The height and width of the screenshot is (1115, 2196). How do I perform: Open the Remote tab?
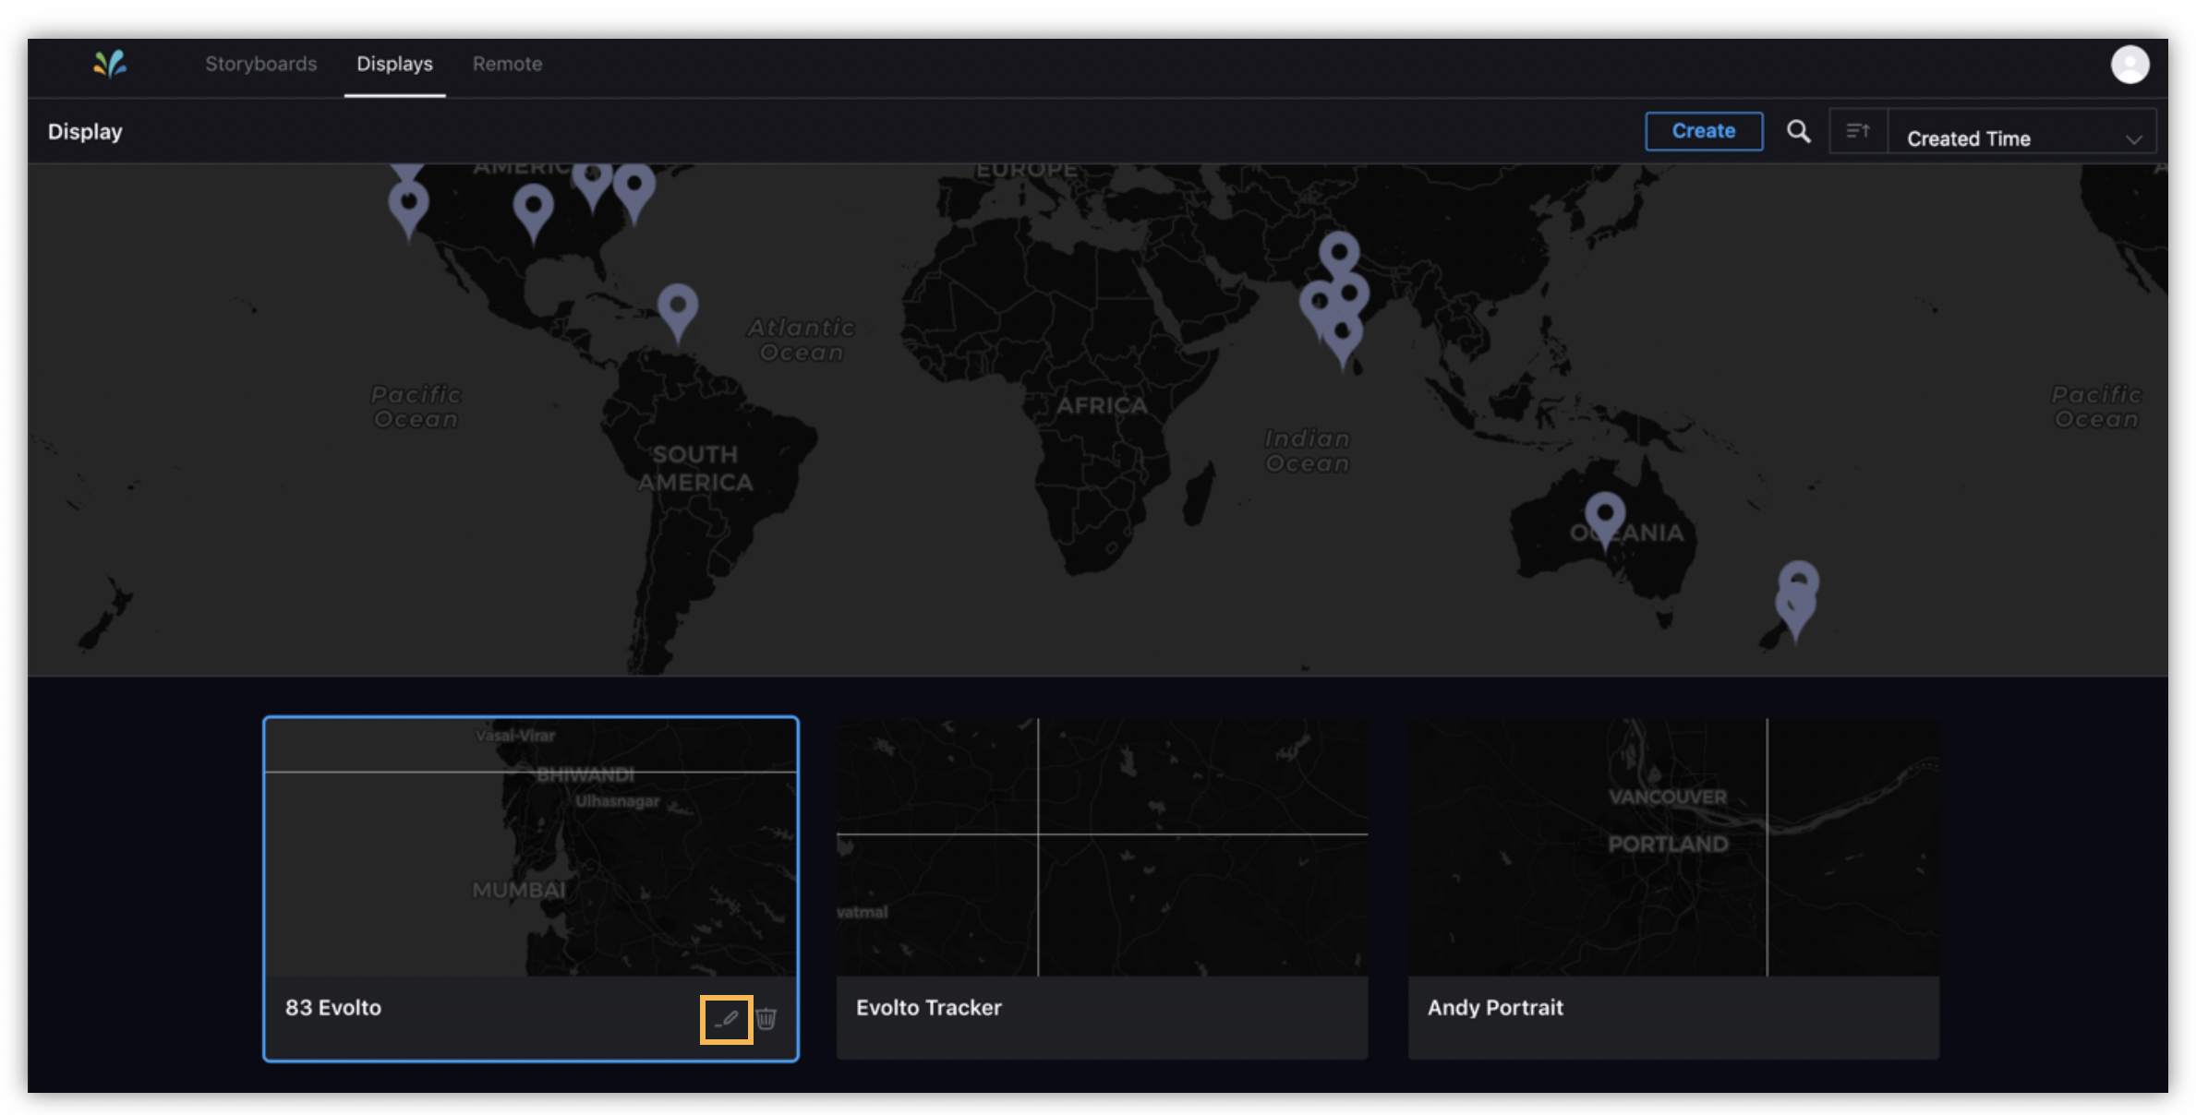coord(506,64)
